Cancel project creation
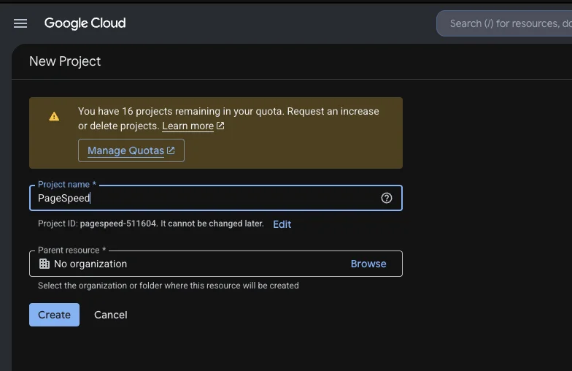 (x=111, y=315)
